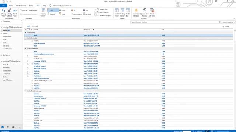Image resolution: width=236 pixels, height=132 pixels.
Task: Switch to Calendar in the navigation bar
Action: click(8, 127)
